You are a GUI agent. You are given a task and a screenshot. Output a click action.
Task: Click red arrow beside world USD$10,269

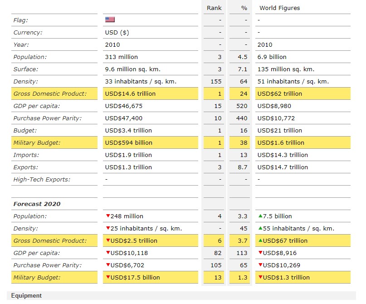coord(260,265)
